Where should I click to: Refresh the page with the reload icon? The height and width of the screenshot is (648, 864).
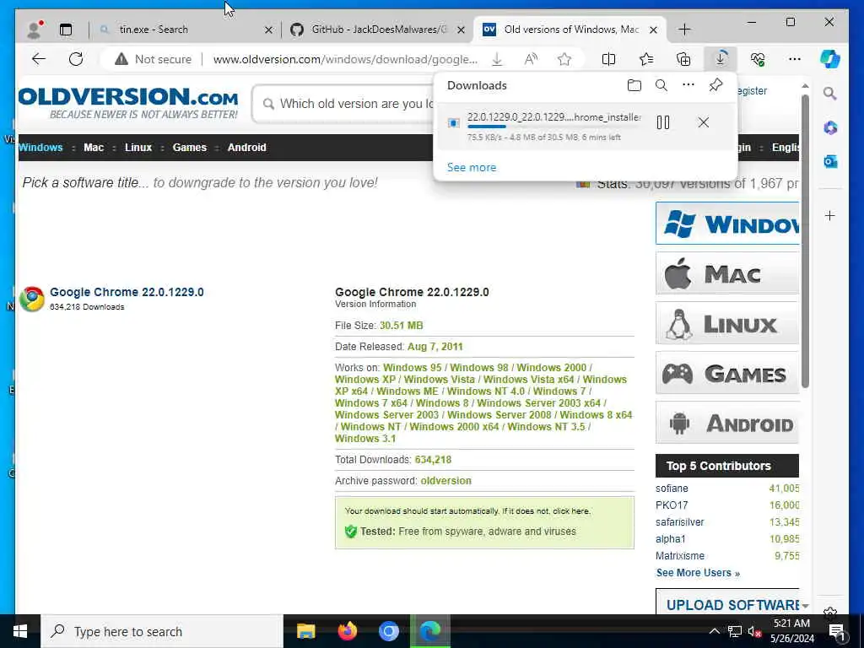coord(76,59)
